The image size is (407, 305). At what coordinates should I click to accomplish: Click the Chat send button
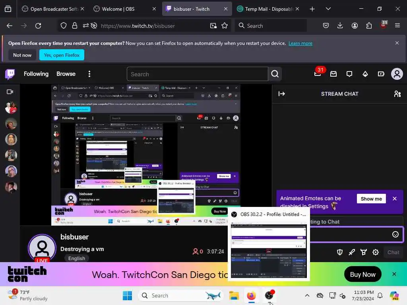(x=393, y=252)
